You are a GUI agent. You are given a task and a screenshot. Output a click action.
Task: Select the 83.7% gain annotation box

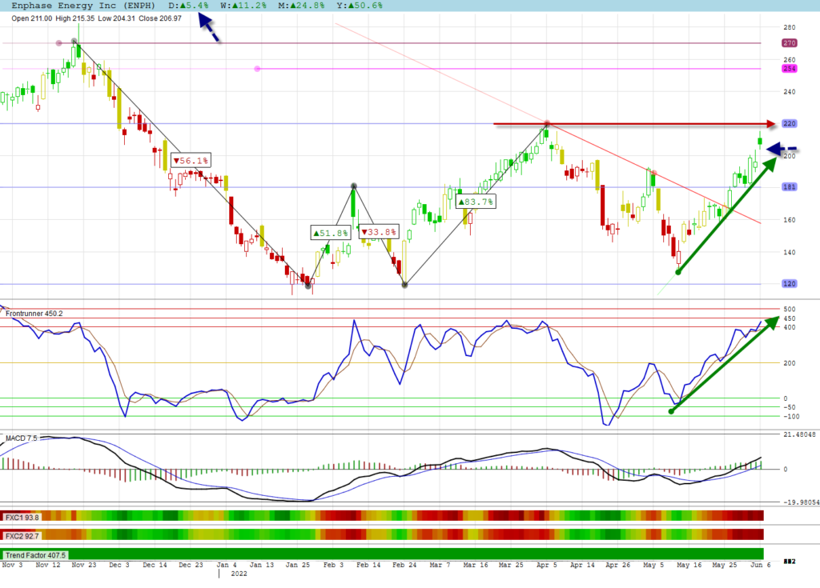(476, 202)
